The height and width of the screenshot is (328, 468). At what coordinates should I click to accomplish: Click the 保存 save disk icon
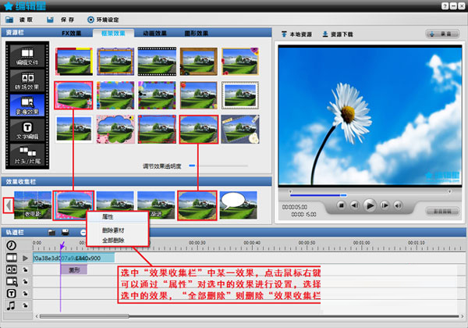point(50,20)
